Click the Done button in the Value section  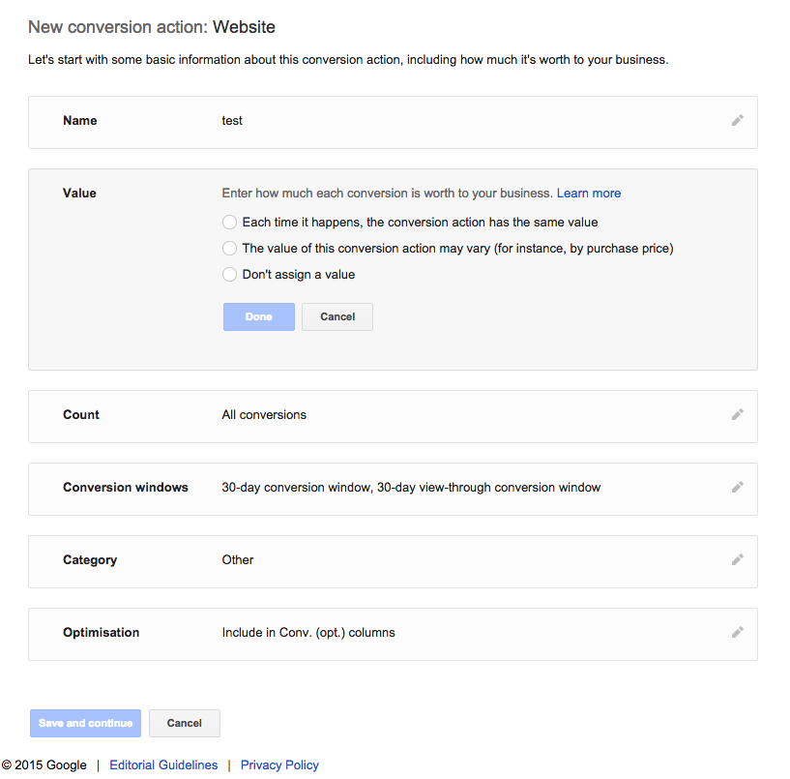pos(258,316)
